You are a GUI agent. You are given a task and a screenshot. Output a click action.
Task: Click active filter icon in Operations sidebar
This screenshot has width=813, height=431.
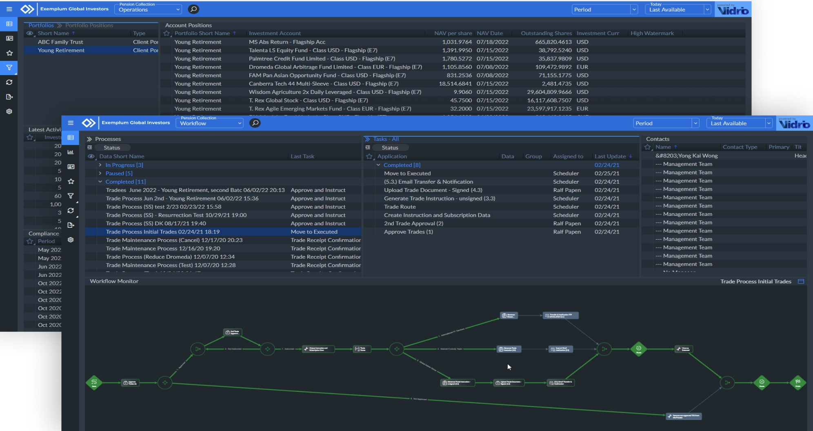9,68
